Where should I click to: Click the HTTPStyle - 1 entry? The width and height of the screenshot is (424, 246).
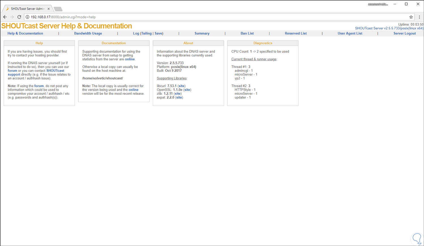click(x=245, y=90)
